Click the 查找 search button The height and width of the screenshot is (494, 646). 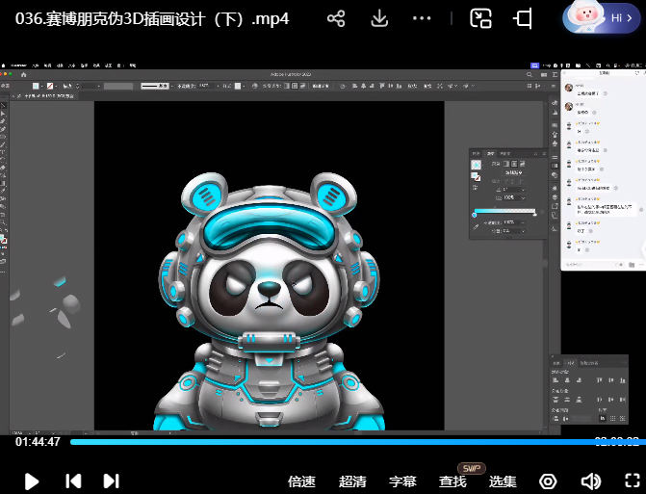pyautogui.click(x=452, y=481)
